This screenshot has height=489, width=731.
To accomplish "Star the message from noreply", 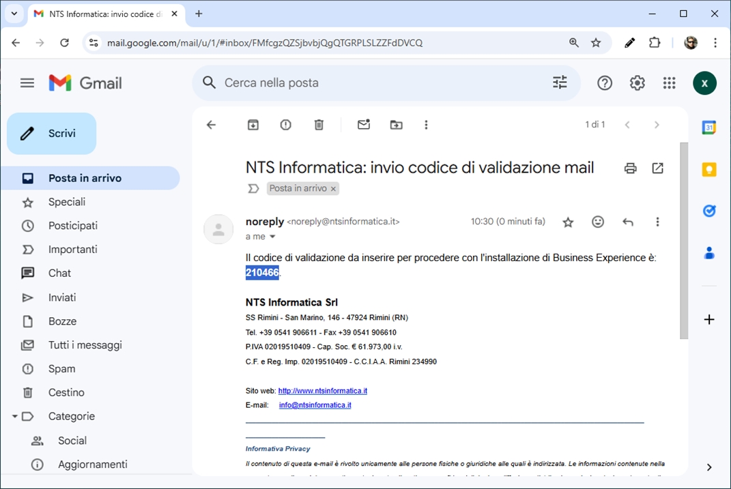I will point(568,222).
